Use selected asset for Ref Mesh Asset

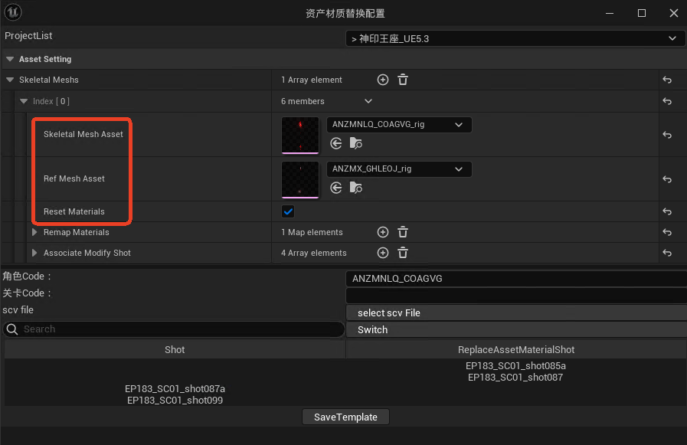coord(336,188)
